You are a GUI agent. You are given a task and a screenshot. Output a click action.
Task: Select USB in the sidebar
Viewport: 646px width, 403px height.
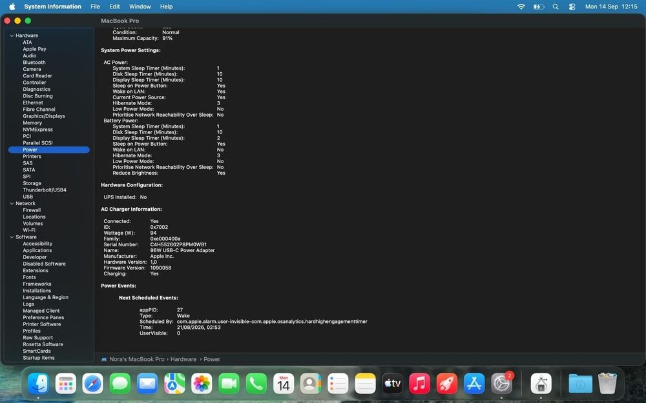click(x=28, y=197)
